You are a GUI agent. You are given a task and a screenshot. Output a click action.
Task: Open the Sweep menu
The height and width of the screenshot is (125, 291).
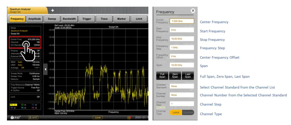[52, 19]
